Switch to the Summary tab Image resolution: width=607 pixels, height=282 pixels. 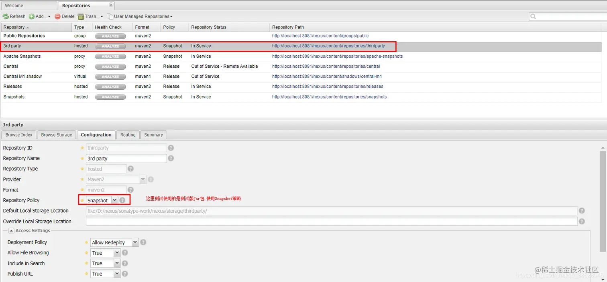point(154,135)
